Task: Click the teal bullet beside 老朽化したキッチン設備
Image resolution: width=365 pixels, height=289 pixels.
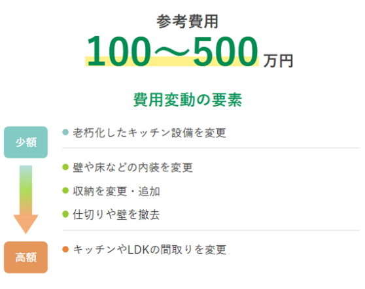Action: pos(65,132)
